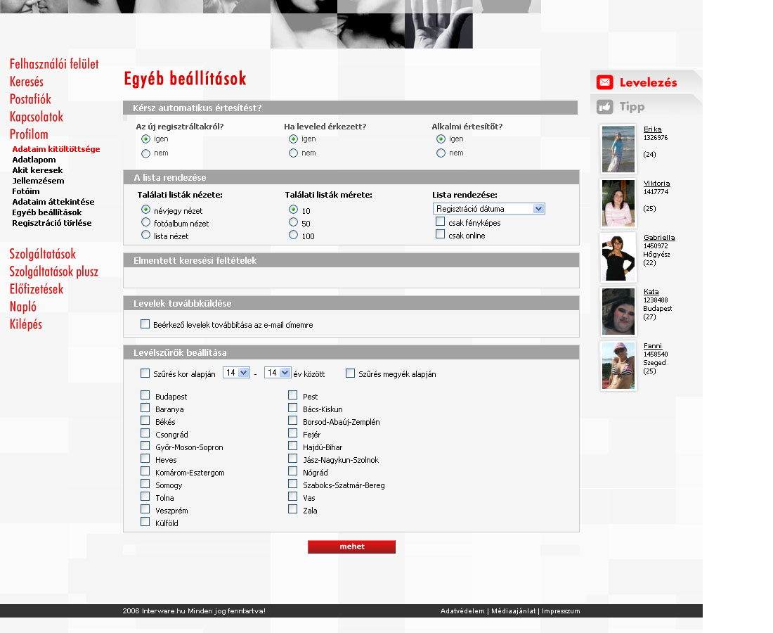Screen dimensions: 773x633
Task: Open 'Felhasználói felület' menu item
Action: point(54,64)
